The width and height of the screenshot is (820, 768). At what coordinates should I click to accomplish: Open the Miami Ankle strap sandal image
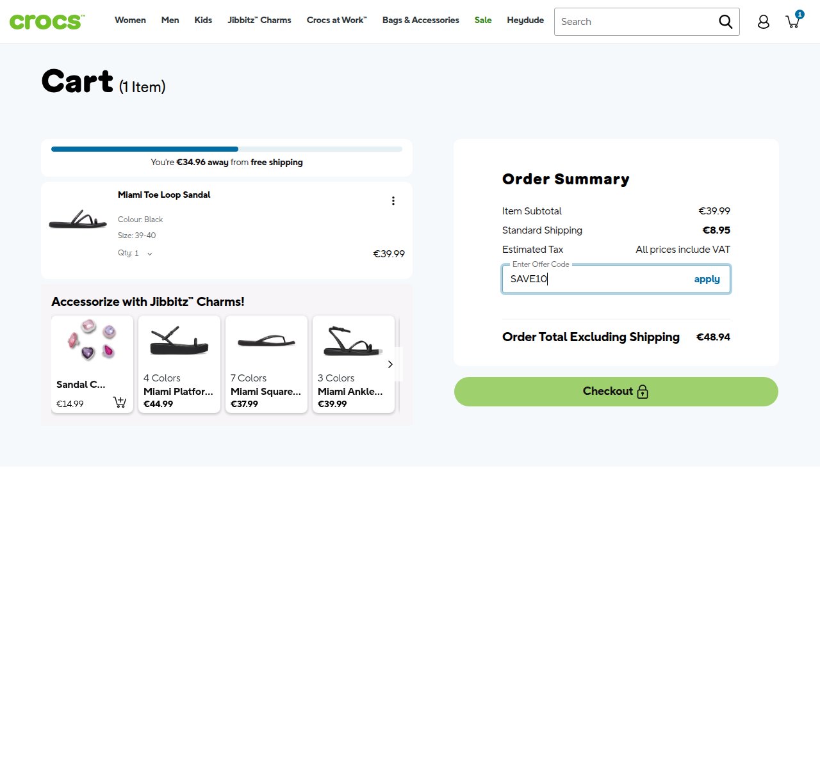(x=354, y=340)
